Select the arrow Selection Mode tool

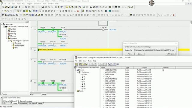click(40, 11)
